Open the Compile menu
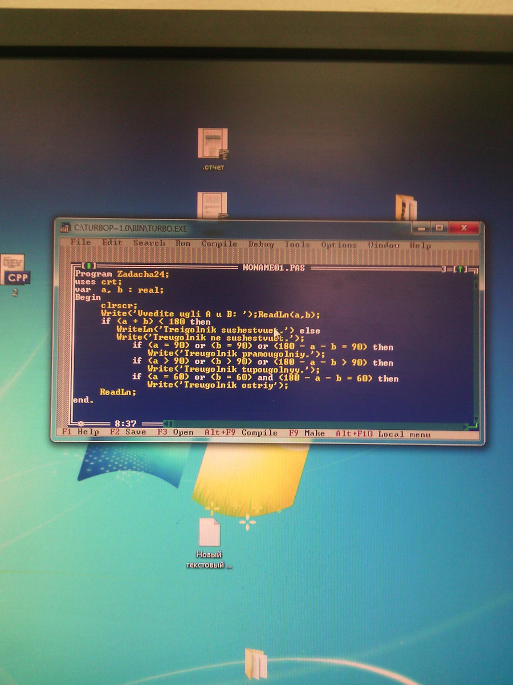The height and width of the screenshot is (685, 513). [x=219, y=244]
